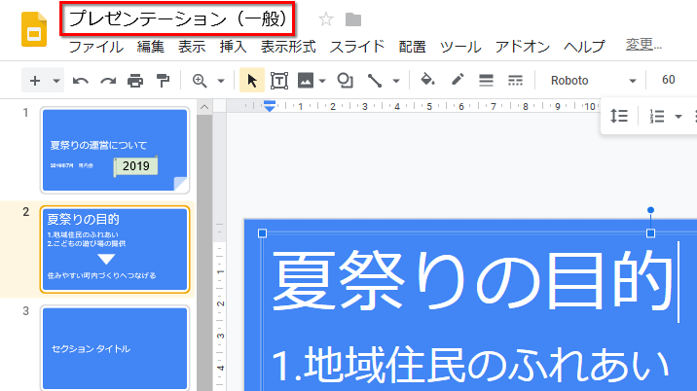
Task: Select slide 3 thumbnail セクション タイトル
Action: pos(115,348)
